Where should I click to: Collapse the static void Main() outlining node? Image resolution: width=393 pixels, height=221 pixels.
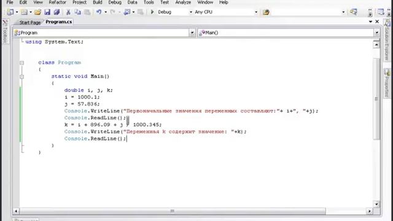(22, 77)
